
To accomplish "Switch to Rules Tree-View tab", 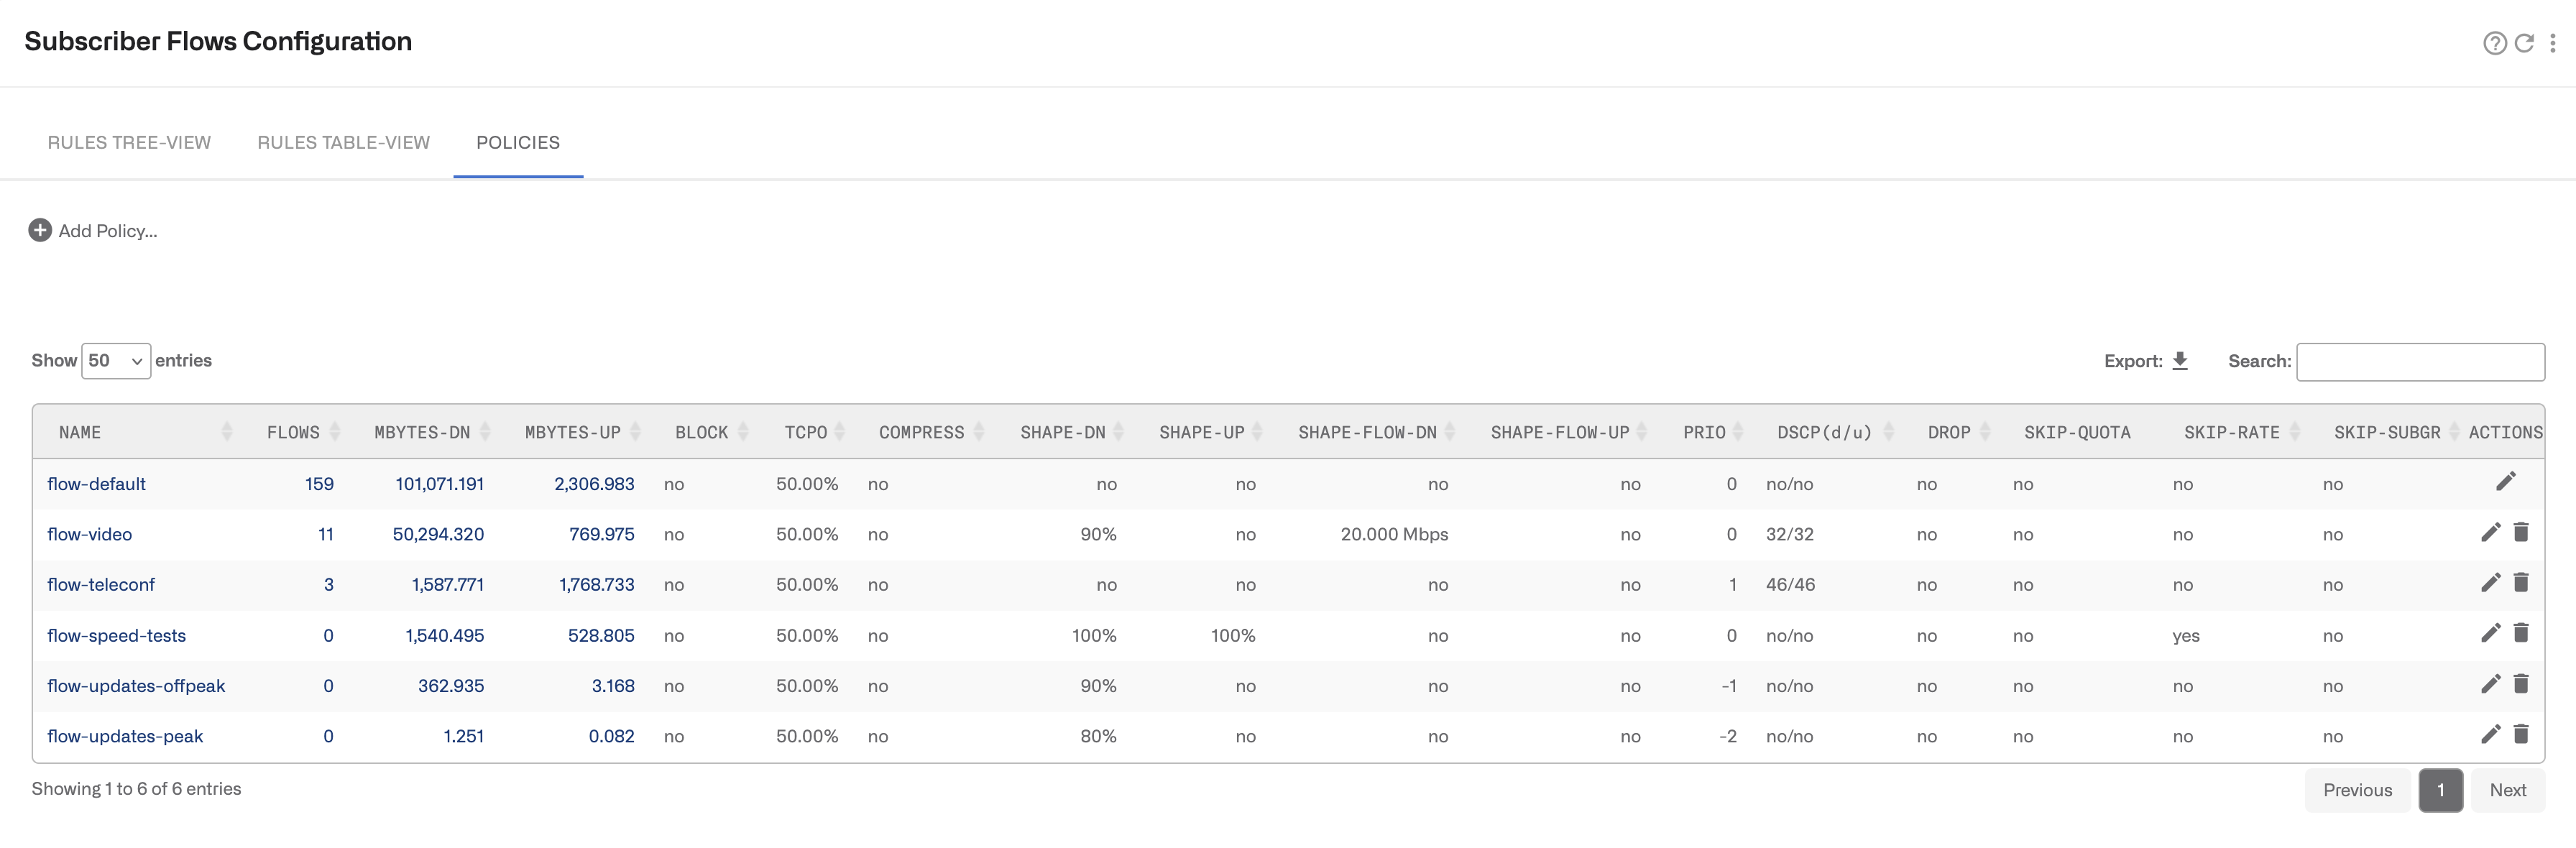I will click(129, 143).
